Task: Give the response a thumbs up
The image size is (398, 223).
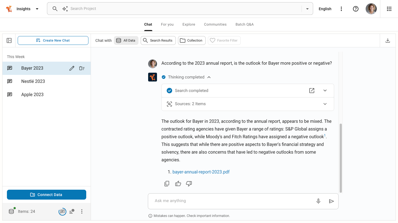Action: coord(178,184)
